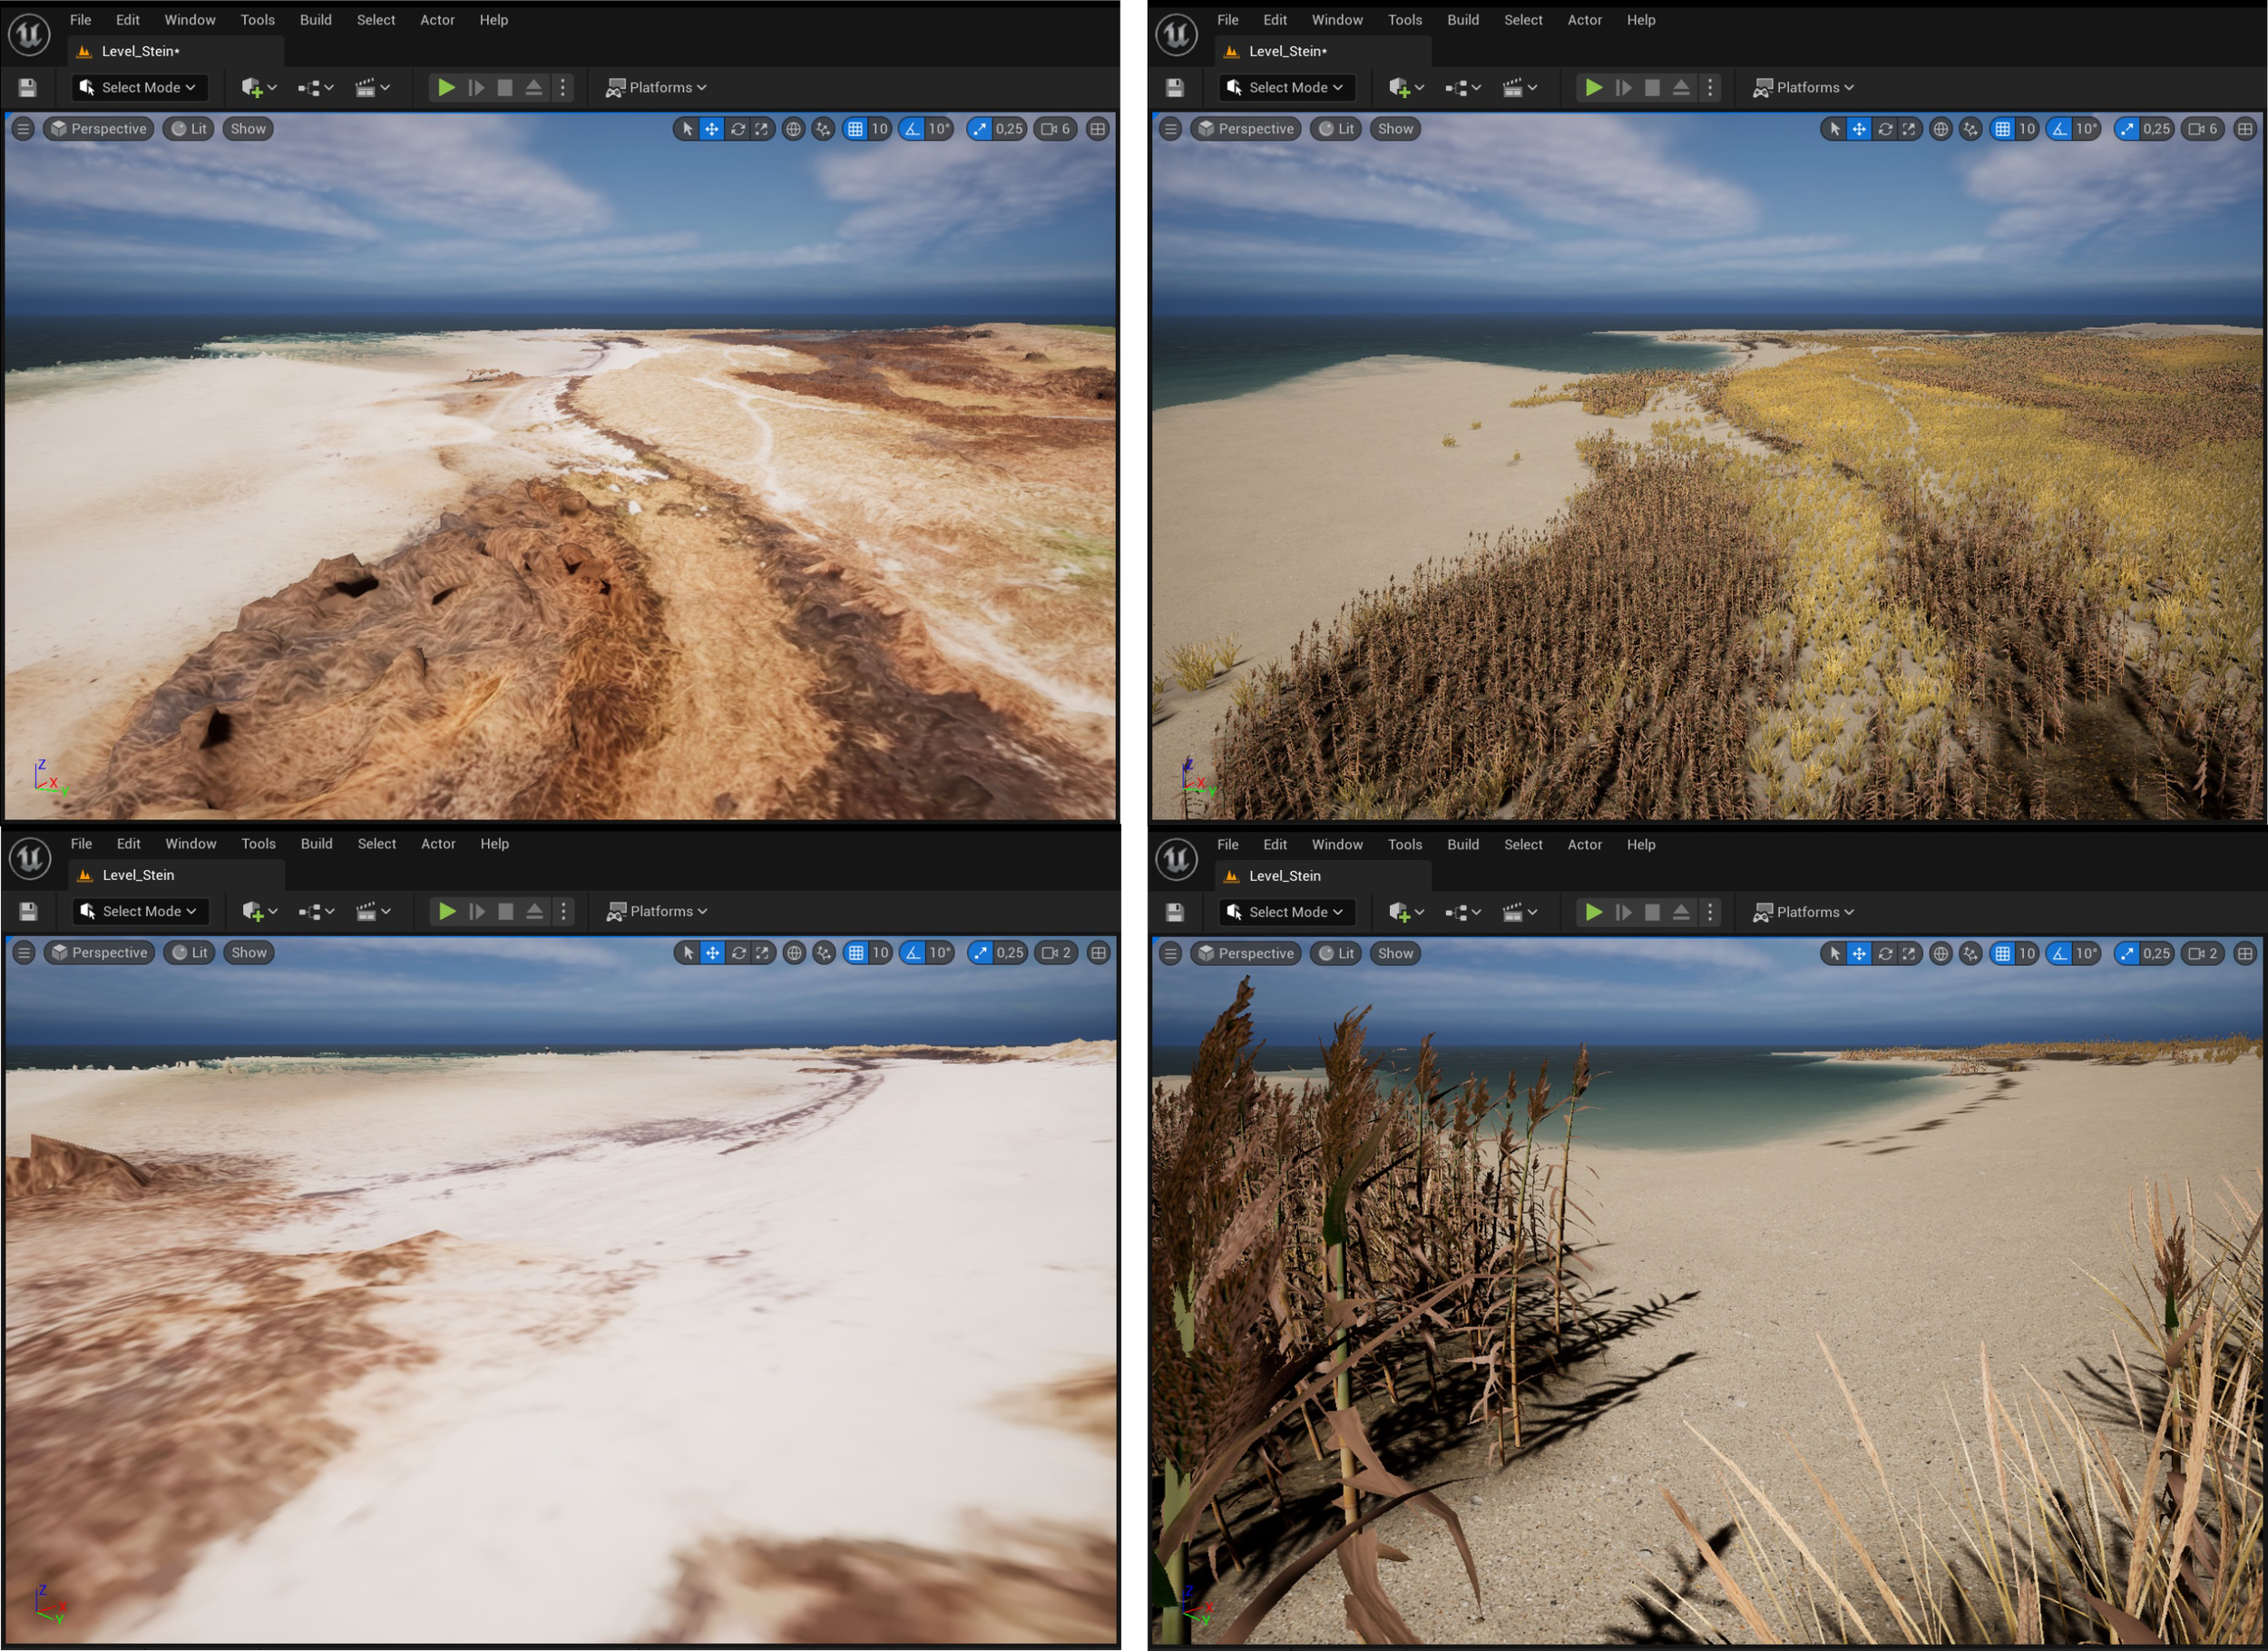Click Unreal Engine logo in top-right window

1176,34
